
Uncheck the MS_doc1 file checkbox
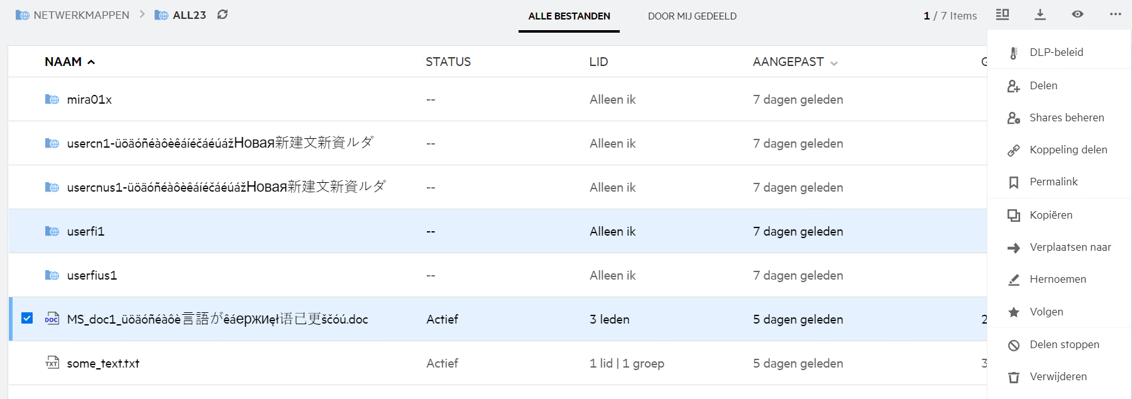(27, 318)
